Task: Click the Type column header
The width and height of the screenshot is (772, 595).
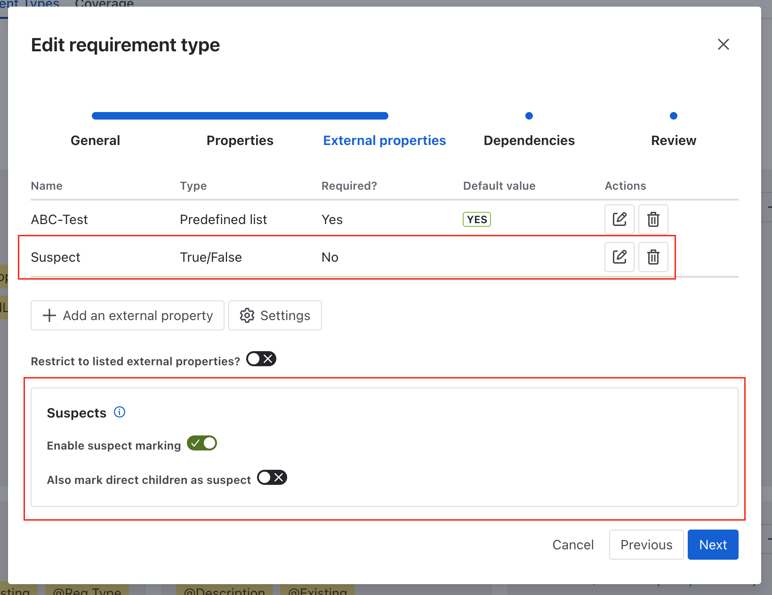Action: tap(193, 186)
